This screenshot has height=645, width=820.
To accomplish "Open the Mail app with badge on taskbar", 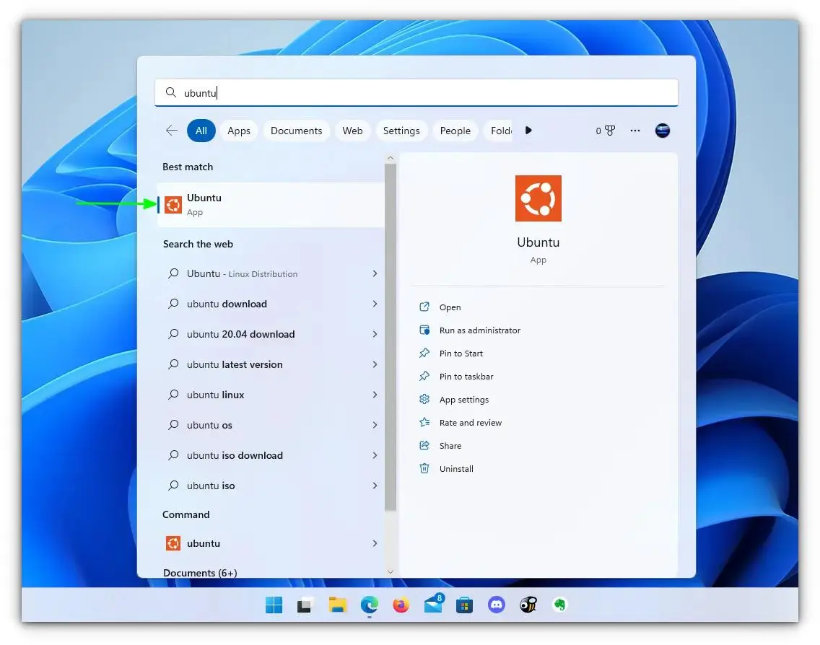I will [434, 604].
